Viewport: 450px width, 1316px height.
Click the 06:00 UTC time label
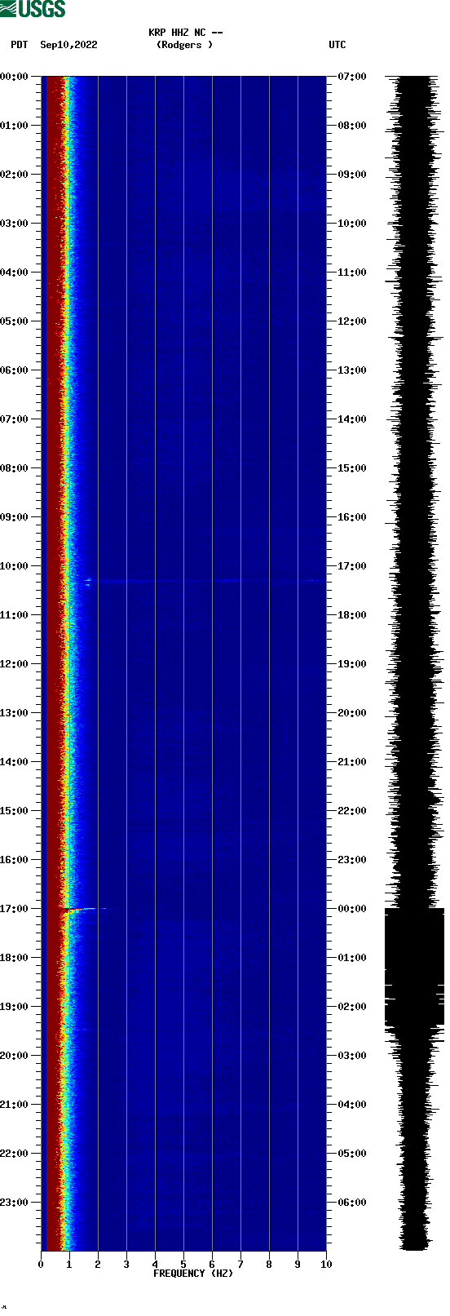click(x=352, y=1203)
